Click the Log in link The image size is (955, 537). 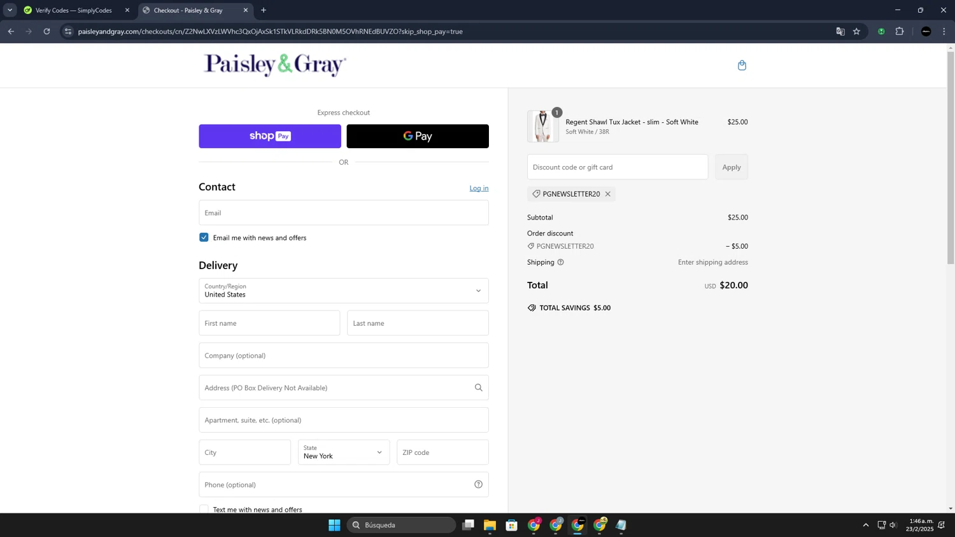(x=479, y=188)
